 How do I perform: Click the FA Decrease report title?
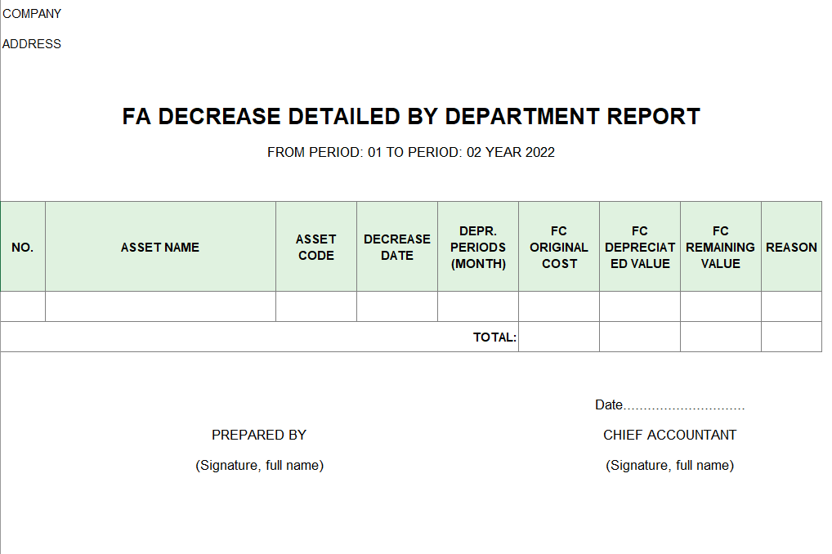411,117
